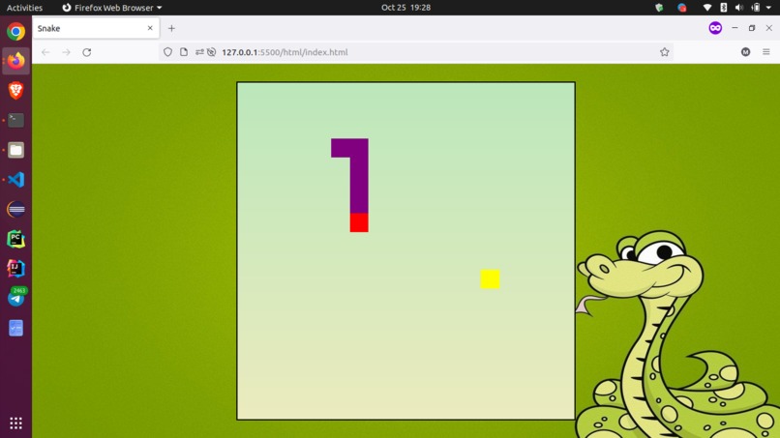Select the Snake browser tab
The height and width of the screenshot is (438, 780).
[x=96, y=28]
